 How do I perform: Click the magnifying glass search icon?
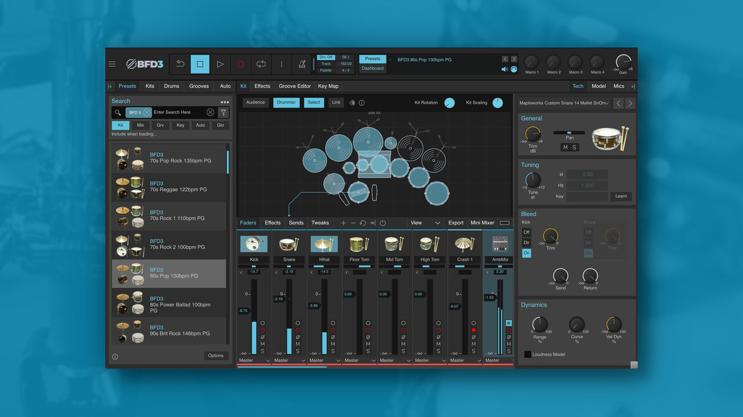(x=118, y=112)
